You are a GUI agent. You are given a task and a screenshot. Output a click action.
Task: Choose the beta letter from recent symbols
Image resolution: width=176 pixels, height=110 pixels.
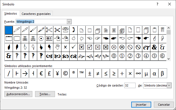pos(163,73)
